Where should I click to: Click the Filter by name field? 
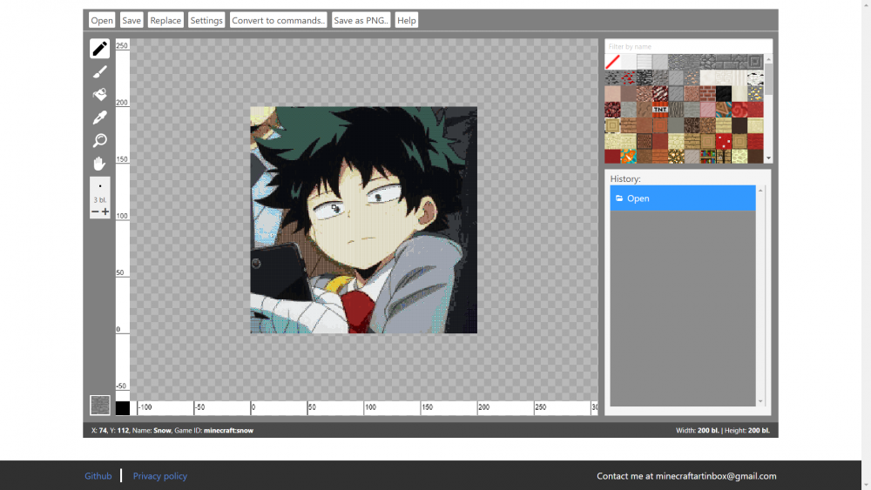[688, 46]
